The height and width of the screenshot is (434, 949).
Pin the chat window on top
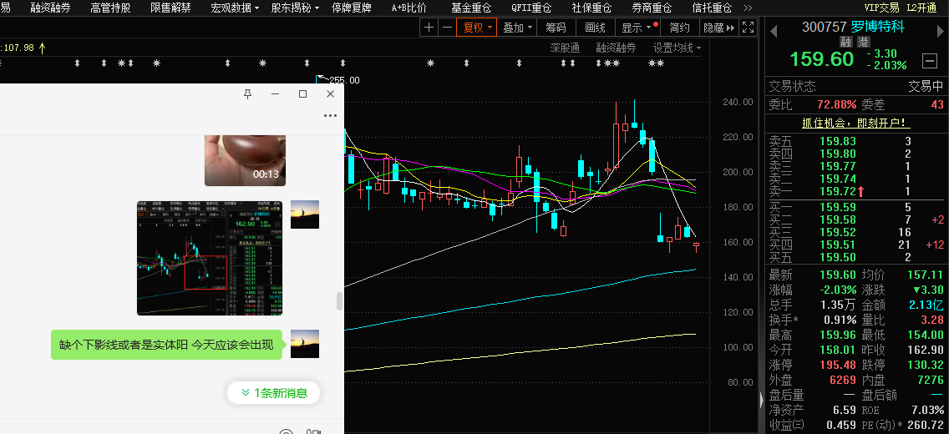point(247,94)
